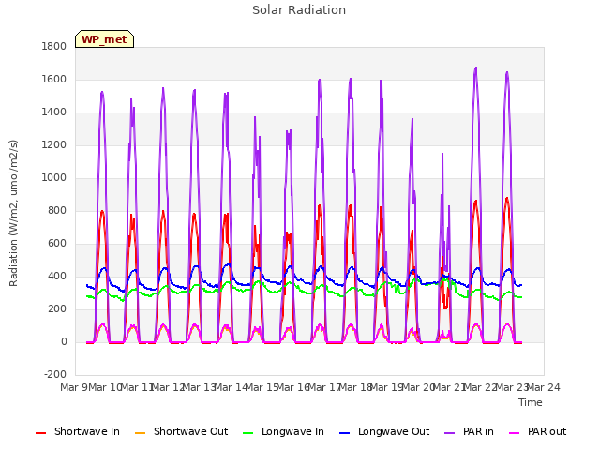
Task: Click the 1800 y-axis tick label
Action: (54, 46)
